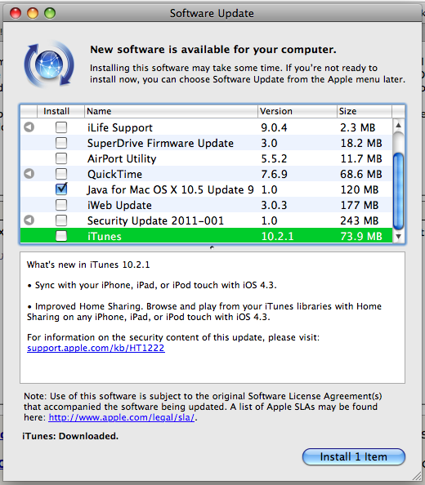The image size is (425, 485).
Task: Sort updates by the Name column header
Action: pos(171,111)
